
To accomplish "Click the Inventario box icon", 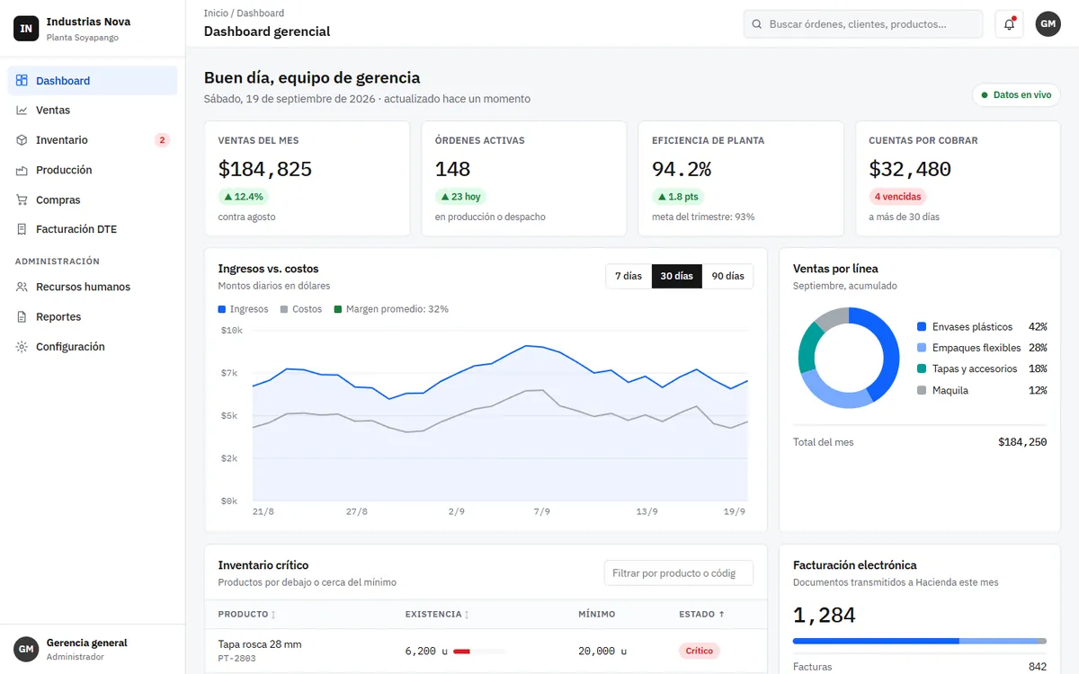I will point(22,140).
